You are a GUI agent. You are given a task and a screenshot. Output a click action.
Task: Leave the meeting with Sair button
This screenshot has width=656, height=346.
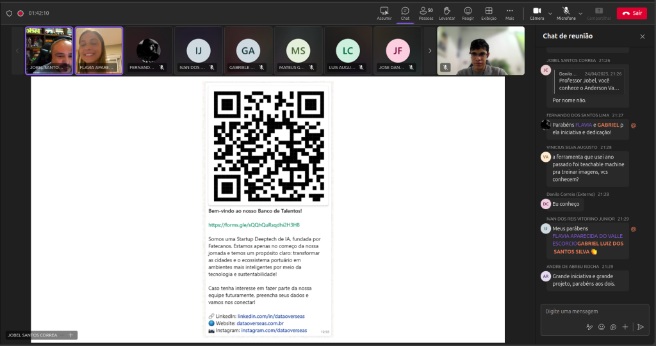(632, 13)
